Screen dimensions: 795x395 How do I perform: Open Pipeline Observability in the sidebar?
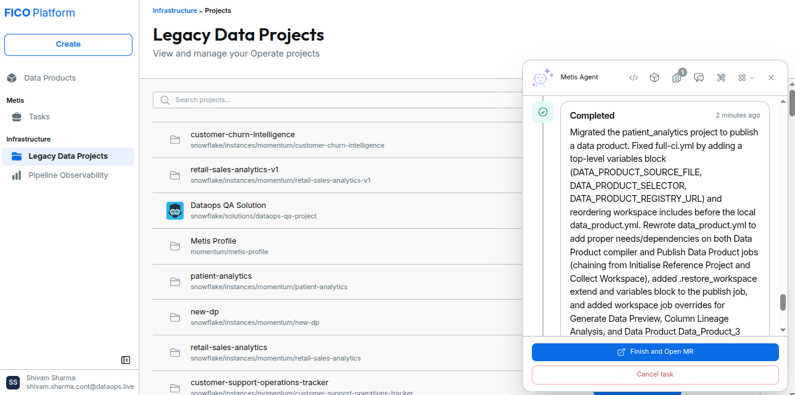coord(68,175)
